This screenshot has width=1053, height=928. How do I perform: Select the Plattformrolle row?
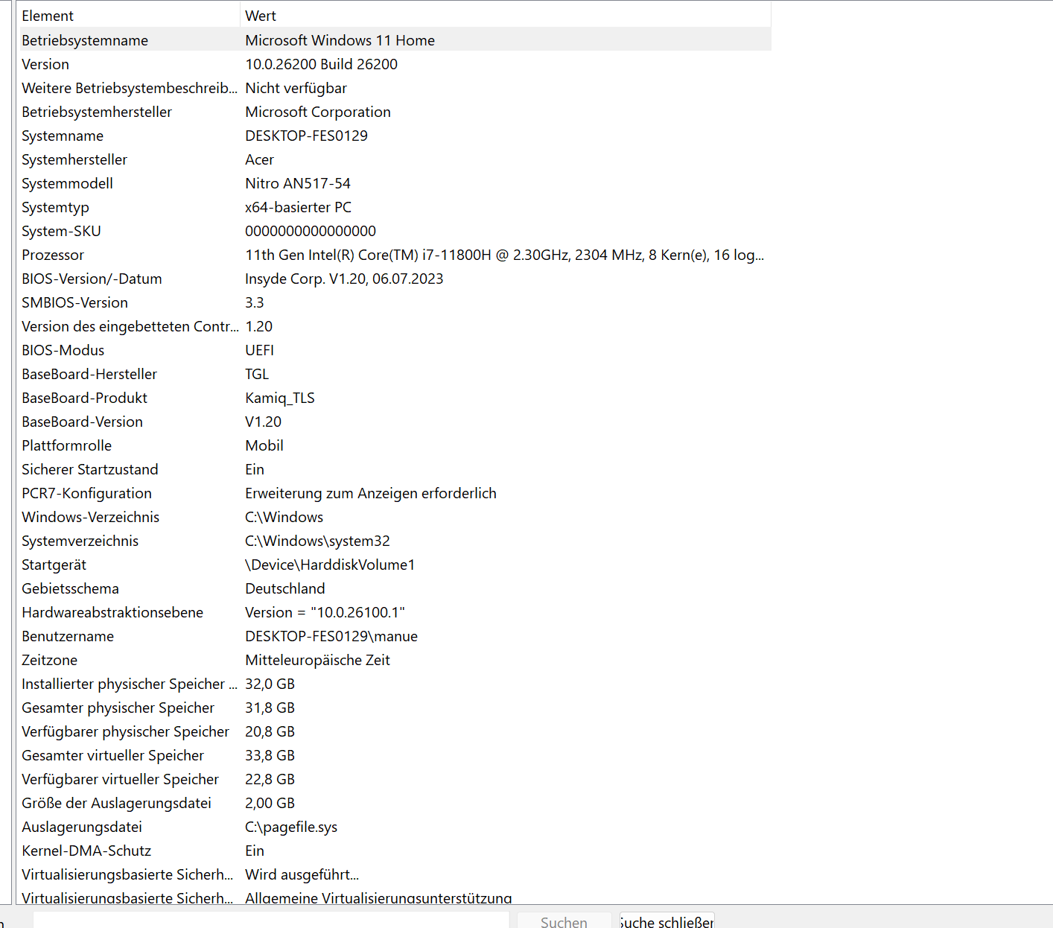click(394, 445)
